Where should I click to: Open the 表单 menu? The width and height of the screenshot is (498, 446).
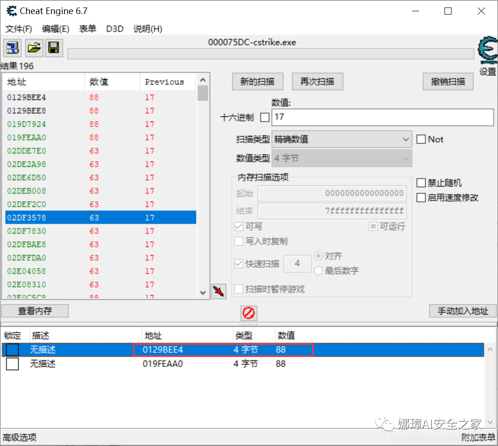tap(88, 29)
